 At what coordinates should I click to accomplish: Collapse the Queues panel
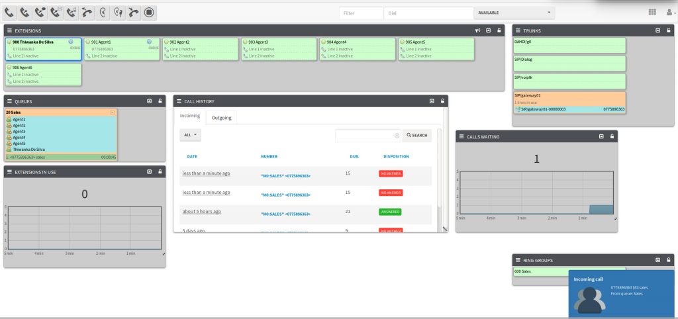[149, 101]
